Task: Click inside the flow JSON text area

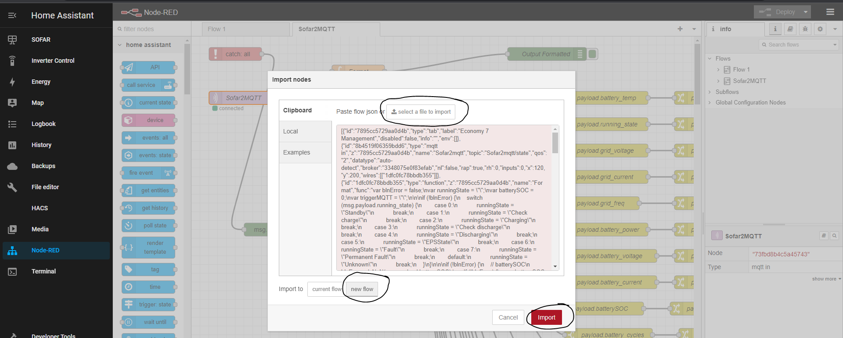Action: click(x=443, y=198)
